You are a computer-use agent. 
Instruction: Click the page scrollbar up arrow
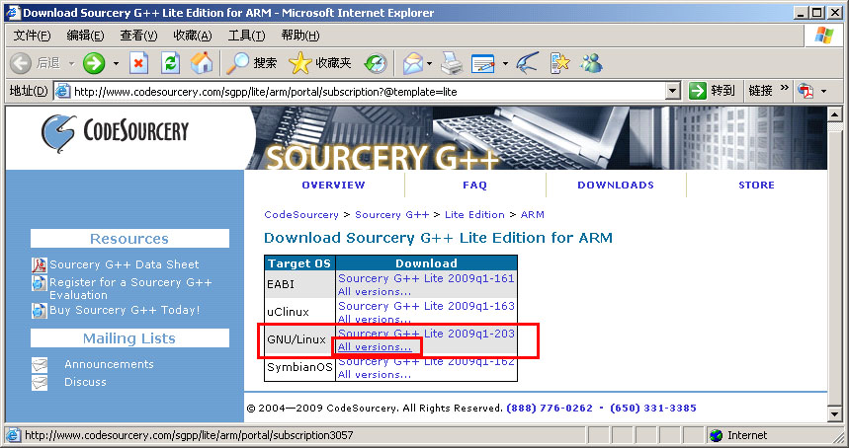(x=834, y=114)
